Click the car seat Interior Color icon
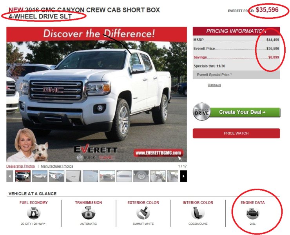Viewport: 290px width, 235px height. 198,213
